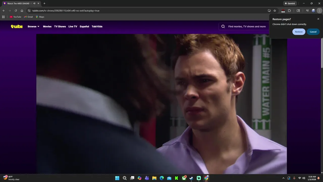Open Chrome three-dot menu
The height and width of the screenshot is (182, 323).
pyautogui.click(x=320, y=11)
